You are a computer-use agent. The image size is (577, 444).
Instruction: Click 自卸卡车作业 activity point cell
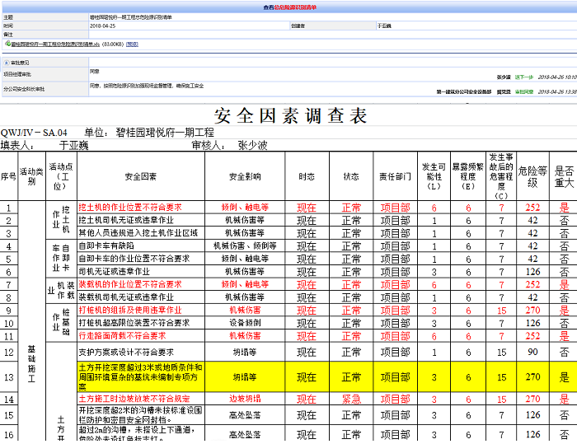[61, 258]
